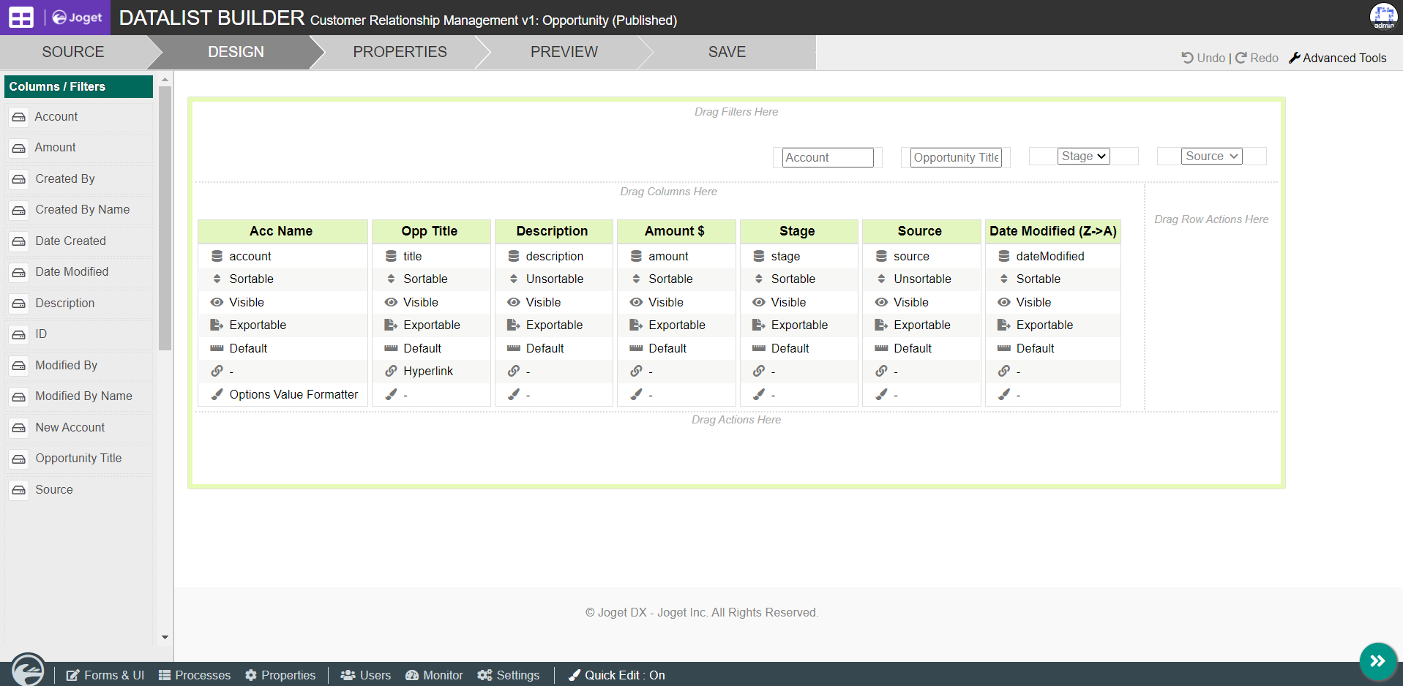Viewport: 1403px width, 686px height.
Task: Open the Stage filter dropdown
Action: (1082, 156)
